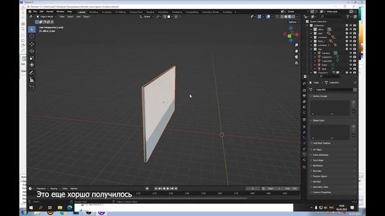Select the Rotate tool
The width and height of the screenshot is (385, 216).
(32, 51)
